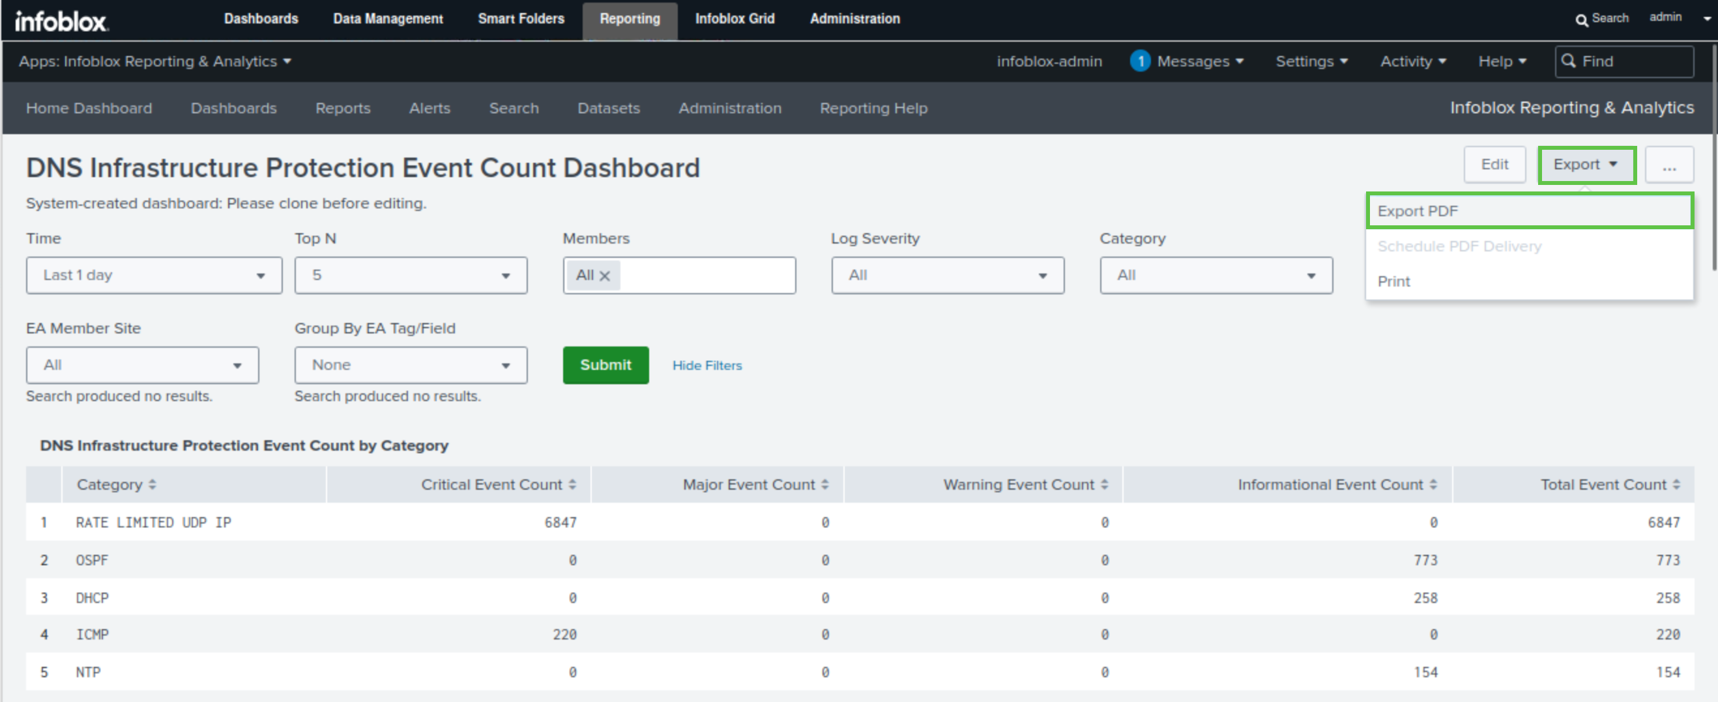Click the dashboard title heading
Viewport: 1718px width, 702px height.
click(x=363, y=168)
